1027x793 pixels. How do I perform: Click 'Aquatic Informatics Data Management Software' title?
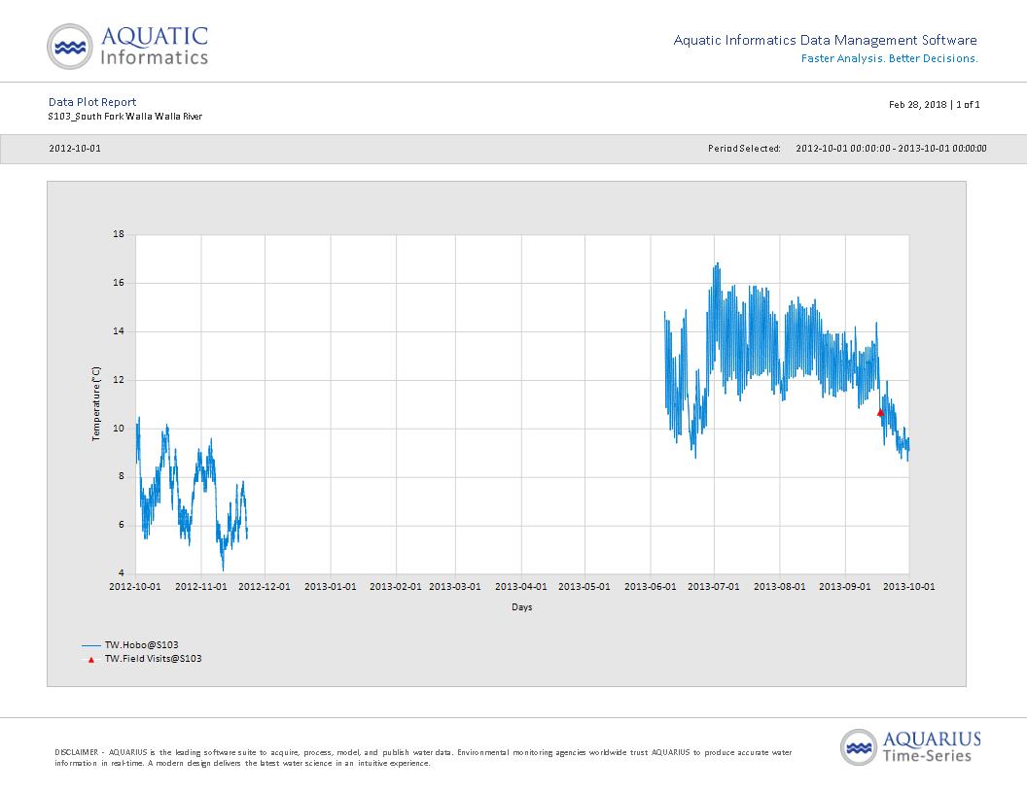click(x=826, y=40)
